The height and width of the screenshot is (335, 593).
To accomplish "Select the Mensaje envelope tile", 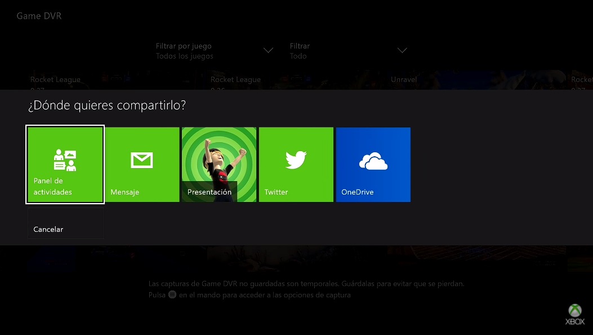I will 142,164.
